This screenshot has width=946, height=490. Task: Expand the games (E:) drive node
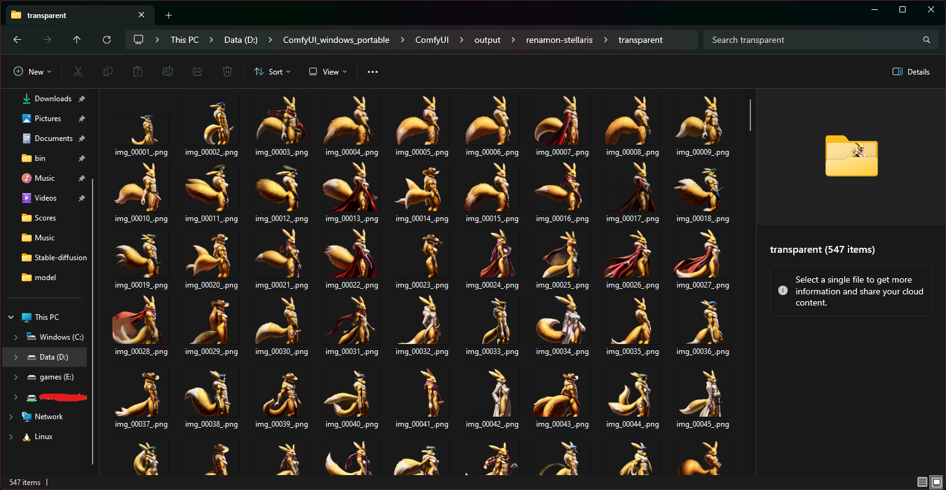(x=16, y=377)
